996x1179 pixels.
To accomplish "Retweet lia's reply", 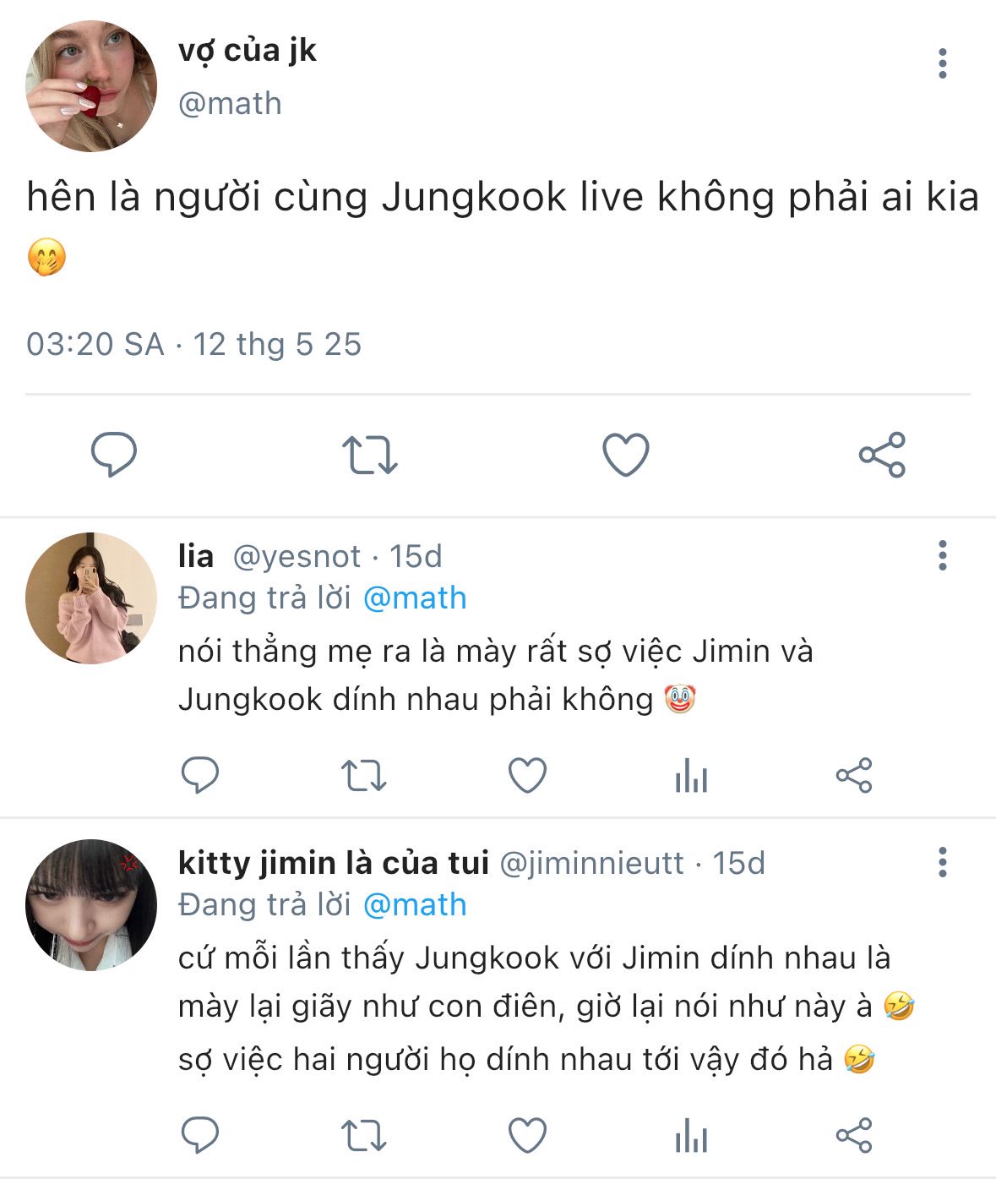I will [363, 774].
